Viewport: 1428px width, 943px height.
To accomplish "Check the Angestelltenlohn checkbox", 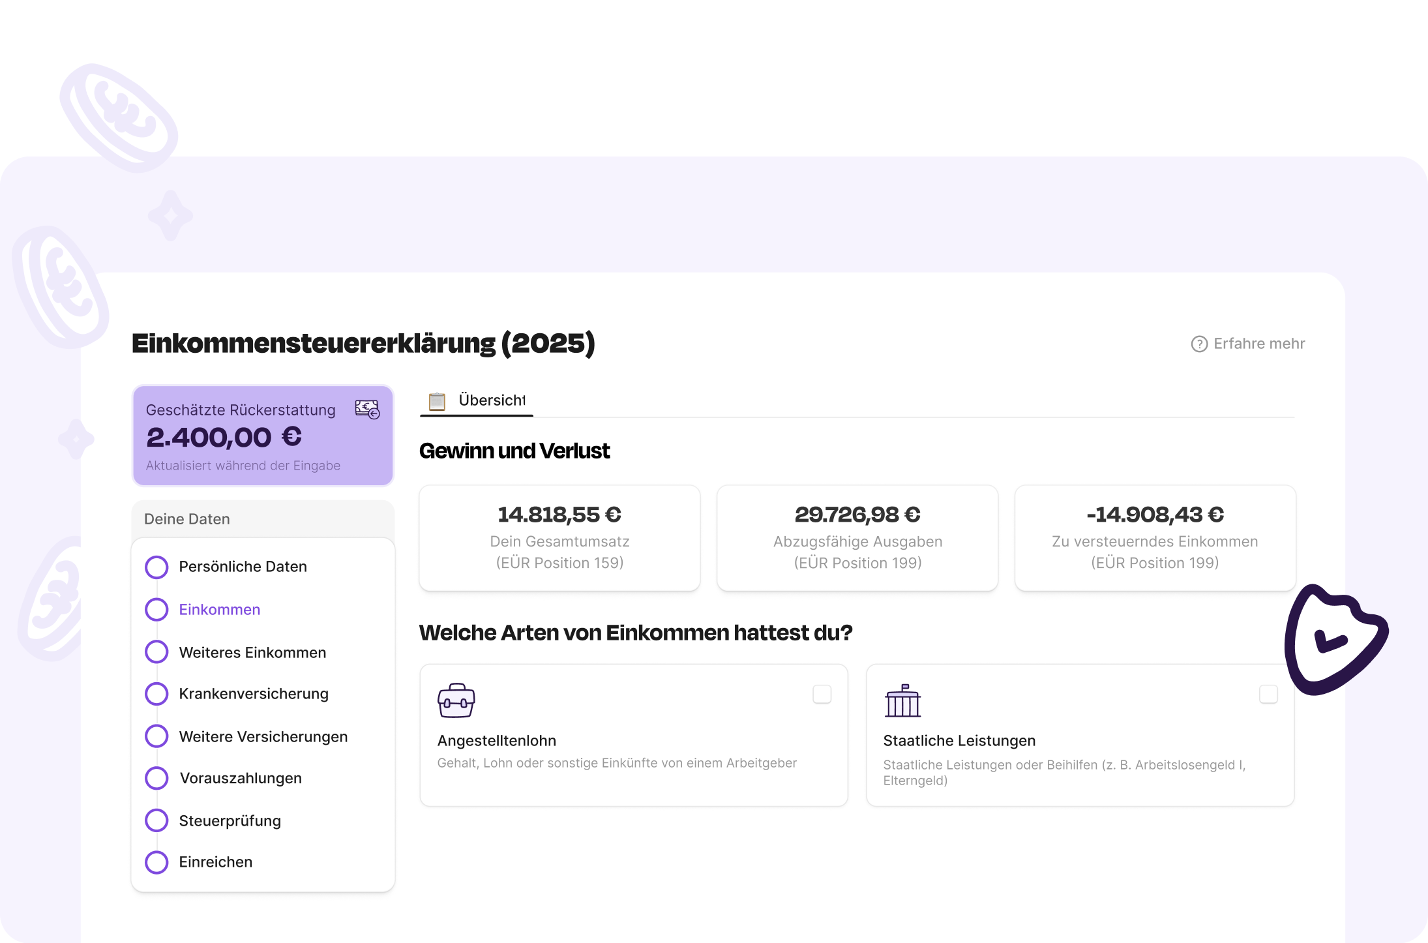I will [822, 694].
